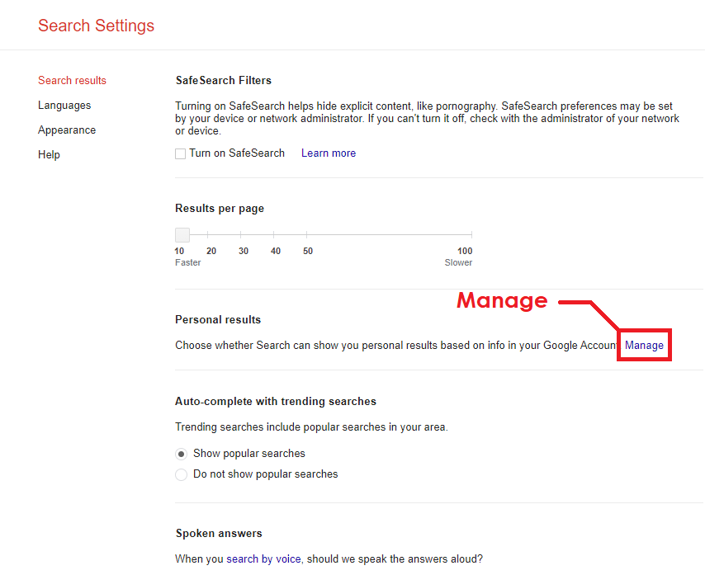Open the Help section
Viewport: 705px width, 575px height.
pyautogui.click(x=49, y=154)
